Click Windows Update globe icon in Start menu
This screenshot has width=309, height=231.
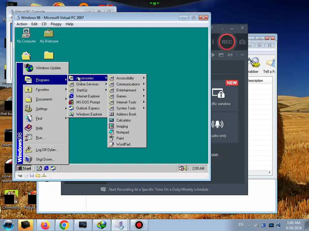(29, 68)
